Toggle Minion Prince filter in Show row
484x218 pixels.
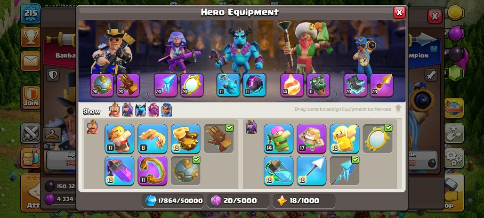pos(140,110)
